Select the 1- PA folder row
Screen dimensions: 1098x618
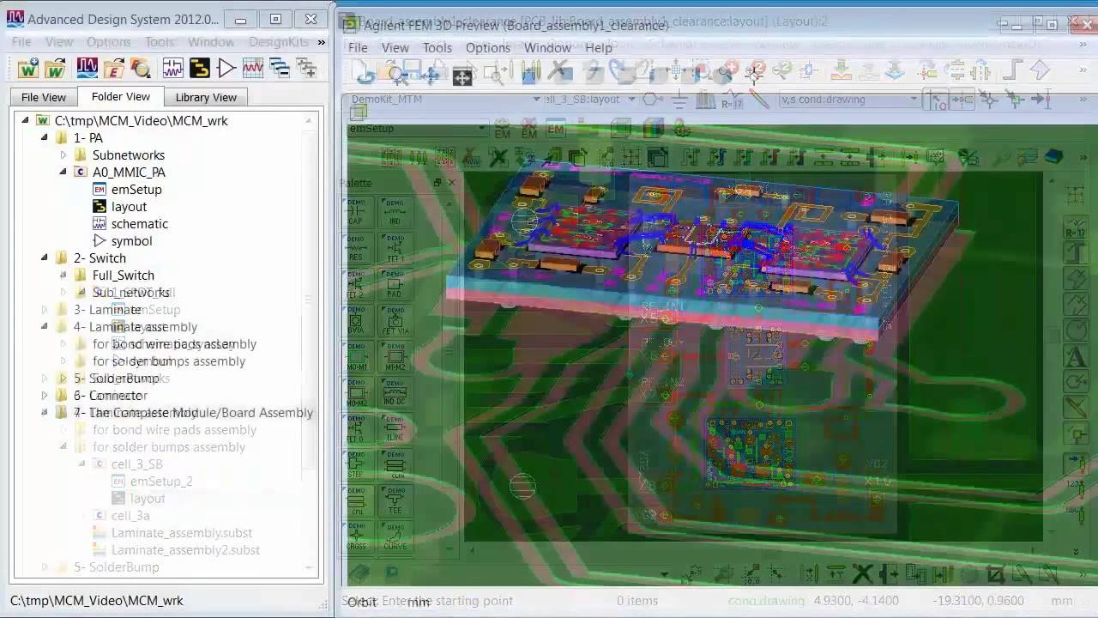[88, 138]
